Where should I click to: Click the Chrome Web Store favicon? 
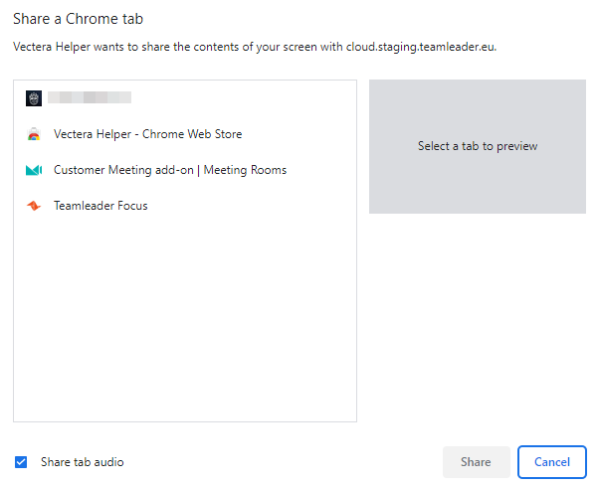click(34, 134)
